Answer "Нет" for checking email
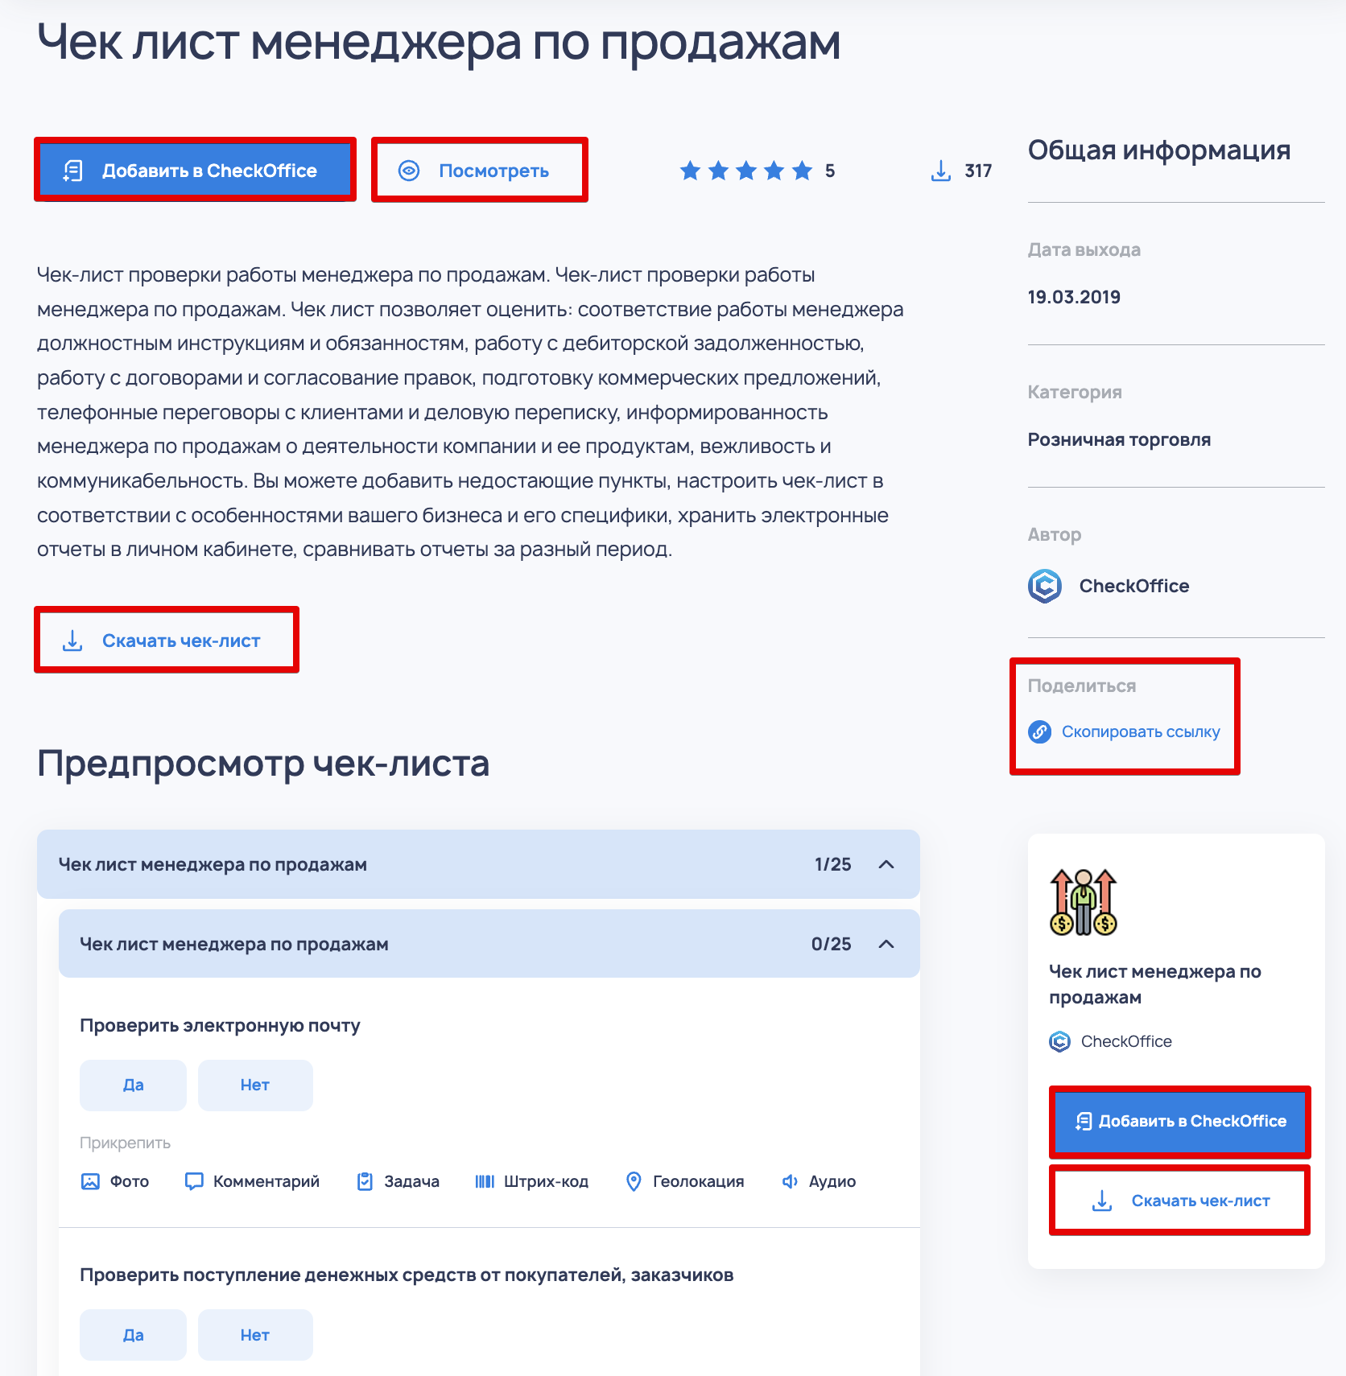Screen dimensions: 1346x1376 tap(254, 1085)
